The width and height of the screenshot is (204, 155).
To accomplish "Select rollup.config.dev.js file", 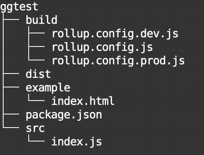I will [115, 34].
